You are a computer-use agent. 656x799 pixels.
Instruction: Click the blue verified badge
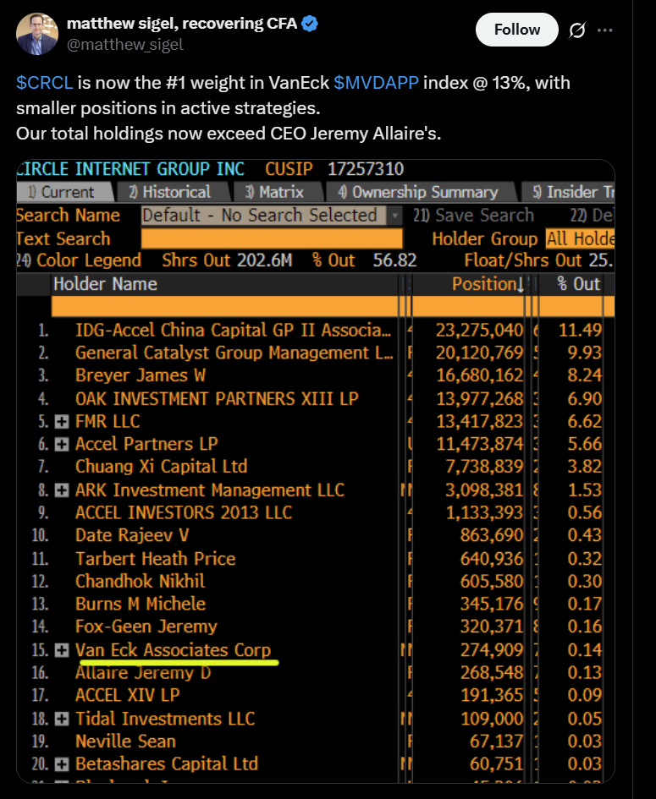311,24
